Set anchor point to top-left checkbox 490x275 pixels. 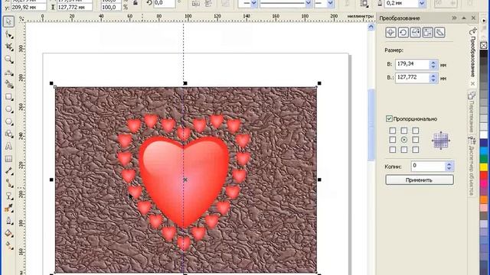393,131
